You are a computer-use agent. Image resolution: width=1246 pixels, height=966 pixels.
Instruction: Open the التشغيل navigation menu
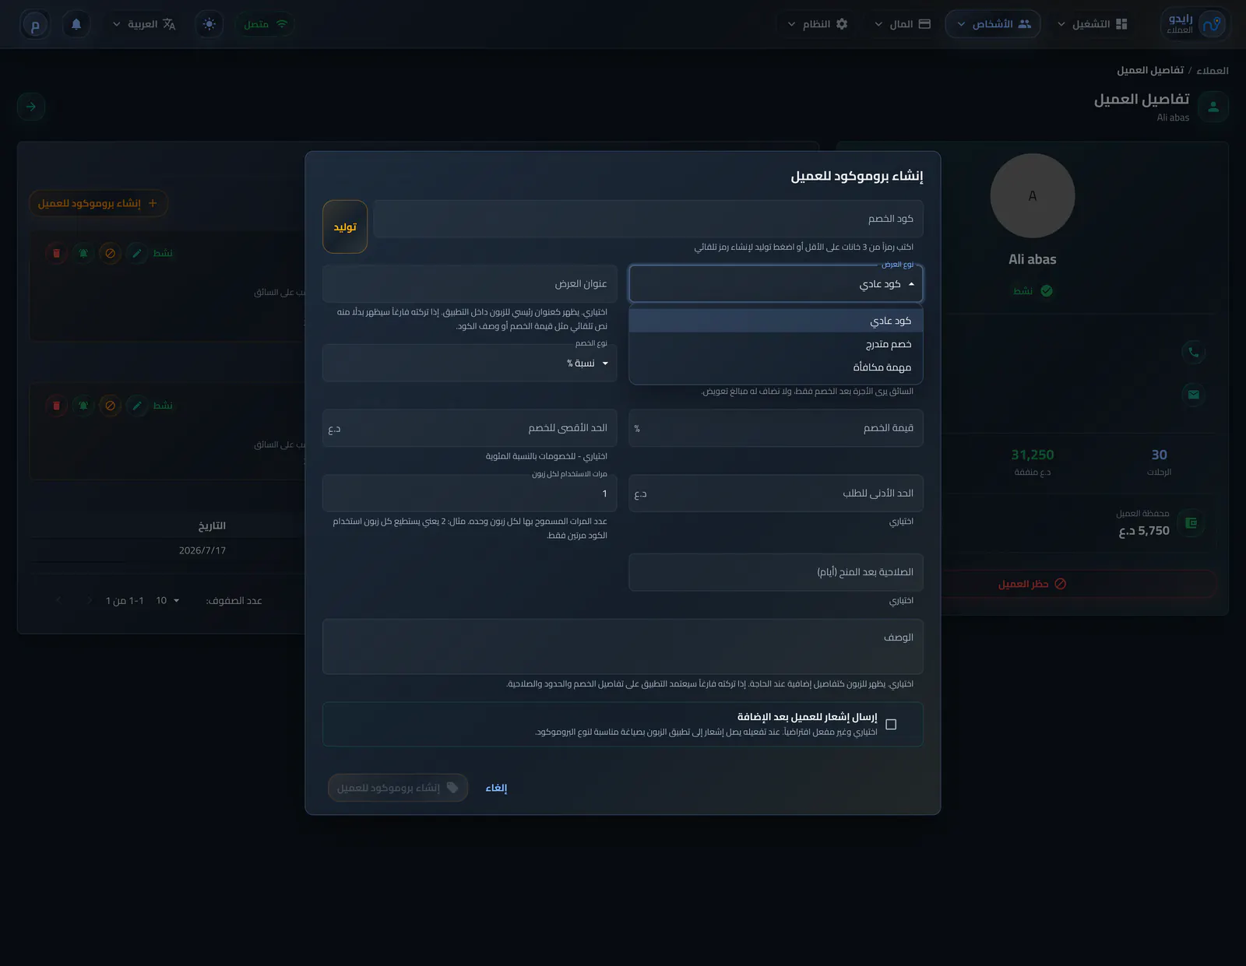[x=1092, y=24]
